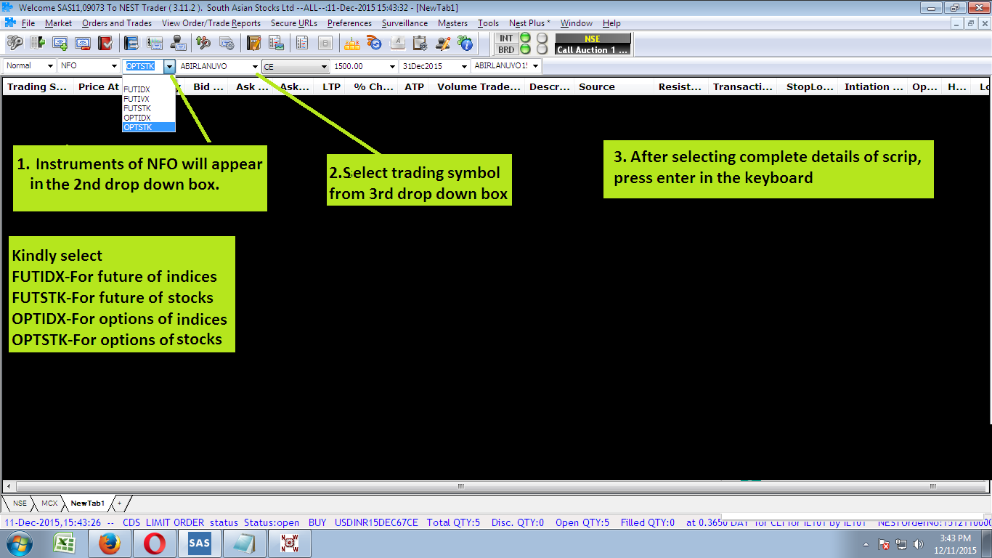Screen dimensions: 992x558
Task: Switch to the MCX market watch tab
Action: [x=49, y=503]
